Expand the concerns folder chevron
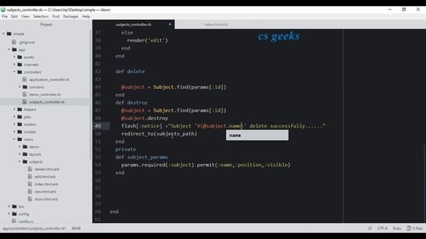 [x=19, y=87]
